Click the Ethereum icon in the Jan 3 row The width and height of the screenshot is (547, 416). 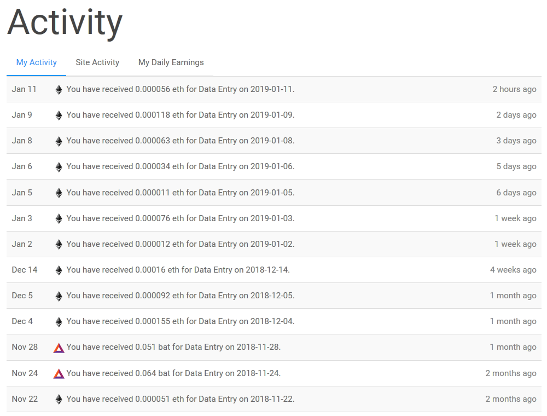59,219
